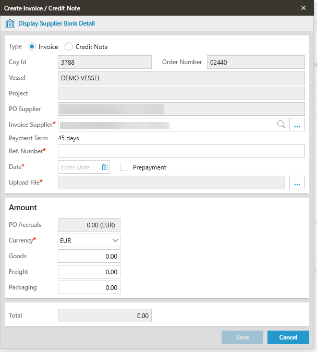
Task: Open the Date calendar picker icon
Action: click(105, 167)
